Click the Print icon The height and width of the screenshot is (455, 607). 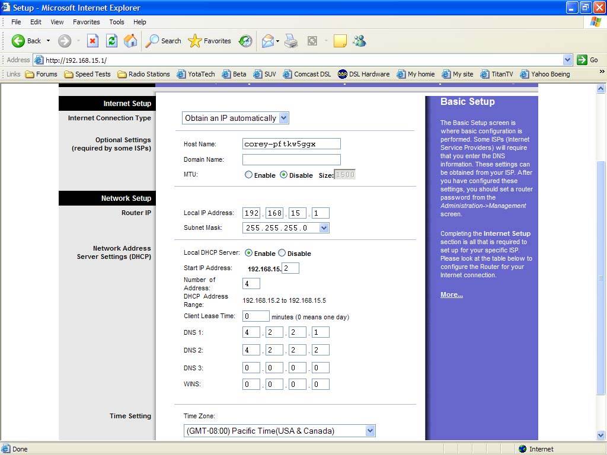coord(291,41)
